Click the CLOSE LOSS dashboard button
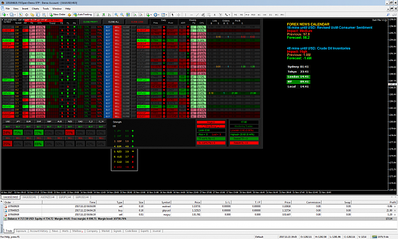 [137, 22]
